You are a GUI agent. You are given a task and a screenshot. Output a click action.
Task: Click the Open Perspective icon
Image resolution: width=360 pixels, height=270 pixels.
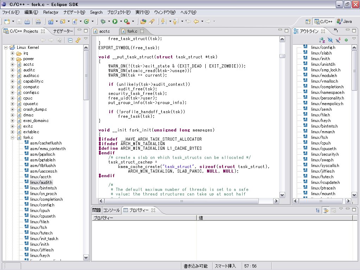tap(308, 21)
